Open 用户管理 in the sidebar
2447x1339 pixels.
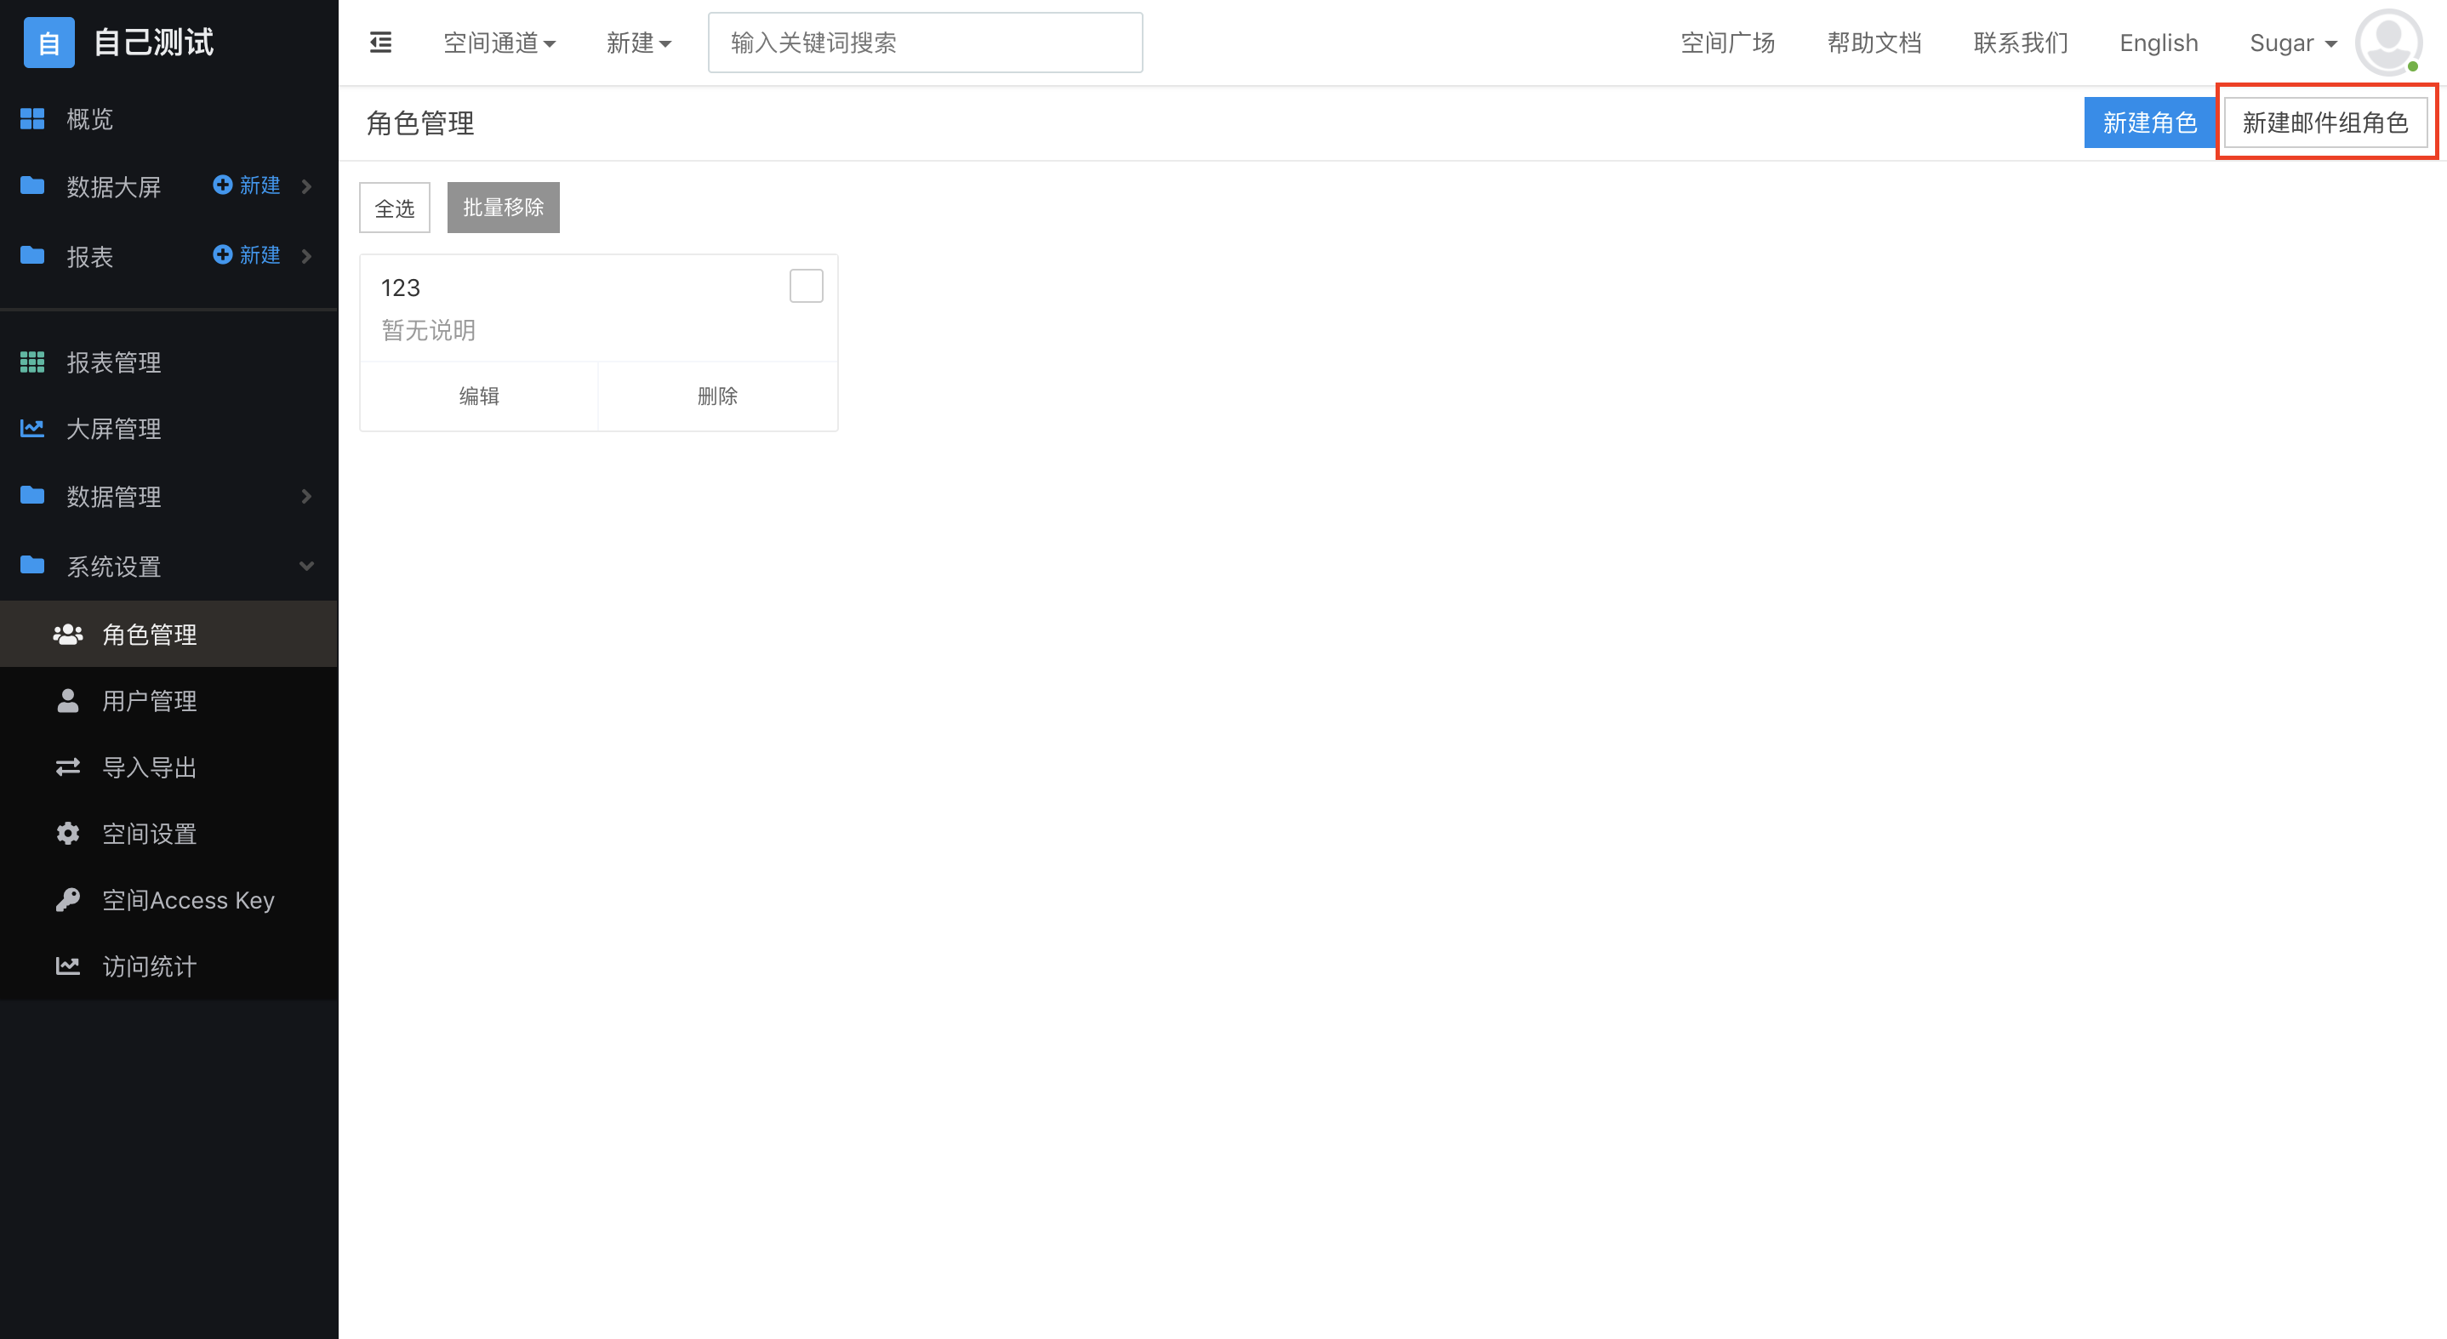click(x=149, y=701)
